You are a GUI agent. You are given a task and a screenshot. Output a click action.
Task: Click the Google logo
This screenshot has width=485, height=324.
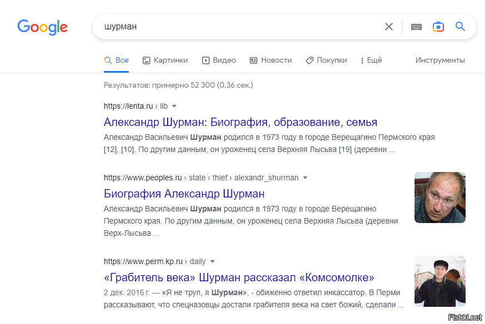pyautogui.click(x=42, y=27)
